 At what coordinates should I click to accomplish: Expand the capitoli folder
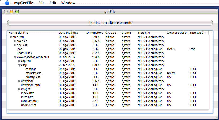(x=19, y=61)
